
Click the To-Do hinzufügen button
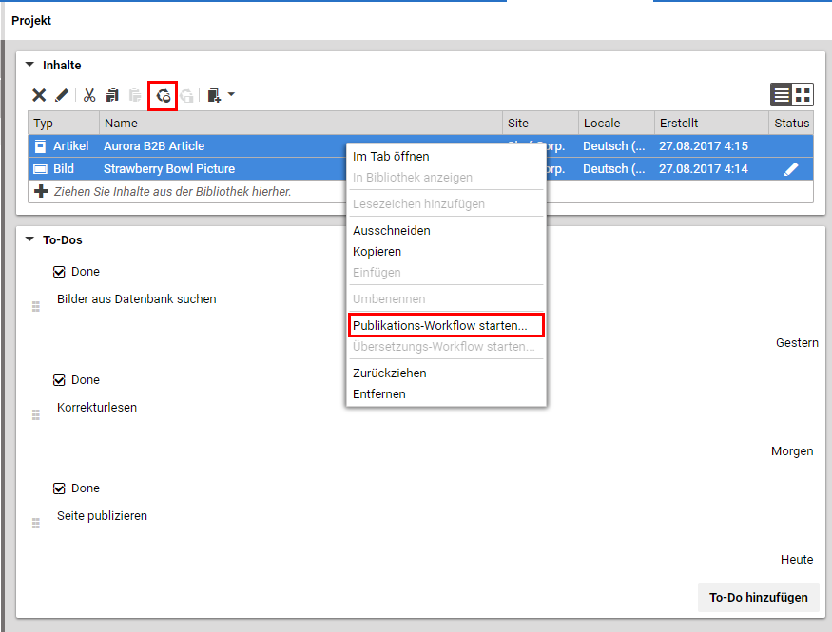(x=758, y=597)
